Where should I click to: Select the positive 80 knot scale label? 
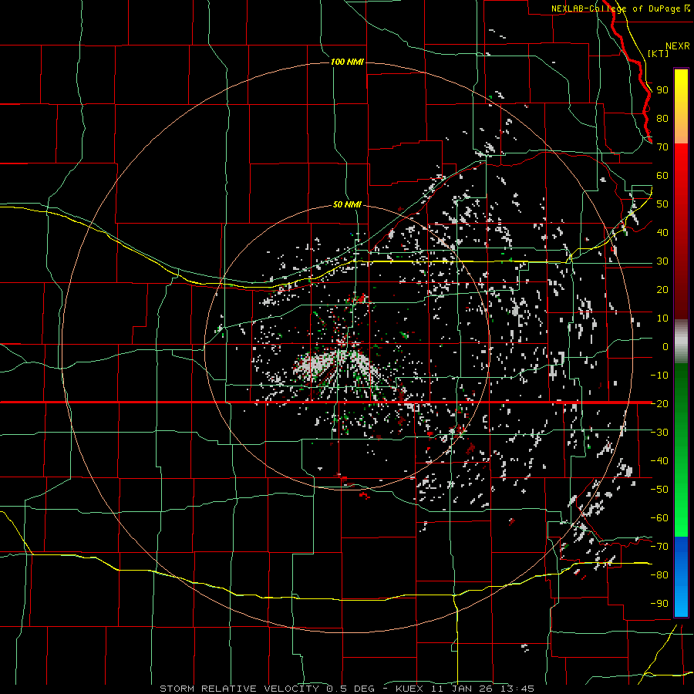pos(662,119)
